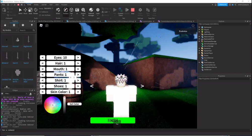Go to previous Hair option
The height and width of the screenshot is (136, 252).
pos(43,63)
